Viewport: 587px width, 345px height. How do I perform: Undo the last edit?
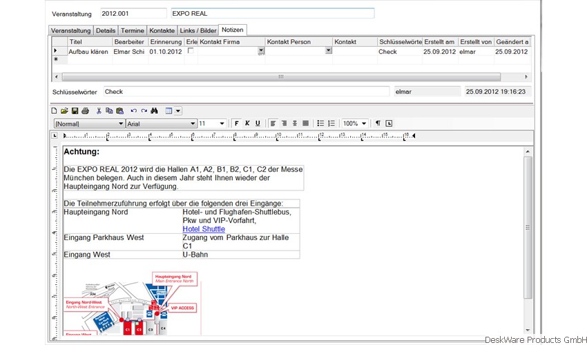(x=134, y=111)
